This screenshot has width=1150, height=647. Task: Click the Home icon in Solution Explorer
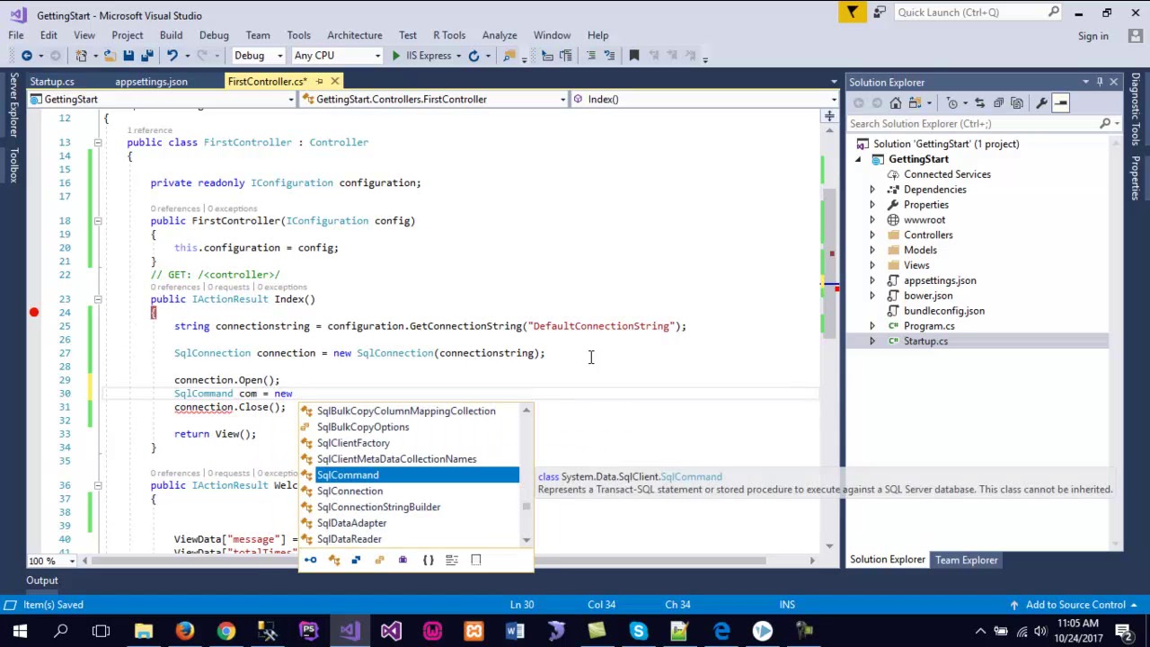896,103
